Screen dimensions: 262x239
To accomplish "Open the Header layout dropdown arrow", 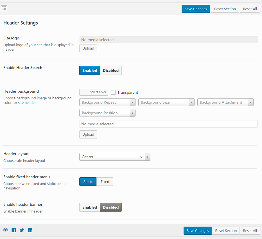I will (148, 157).
